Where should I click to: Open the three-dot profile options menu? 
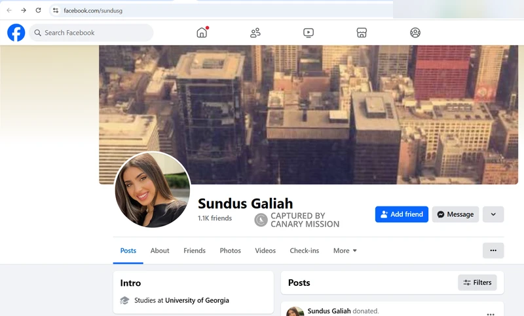pos(493,250)
